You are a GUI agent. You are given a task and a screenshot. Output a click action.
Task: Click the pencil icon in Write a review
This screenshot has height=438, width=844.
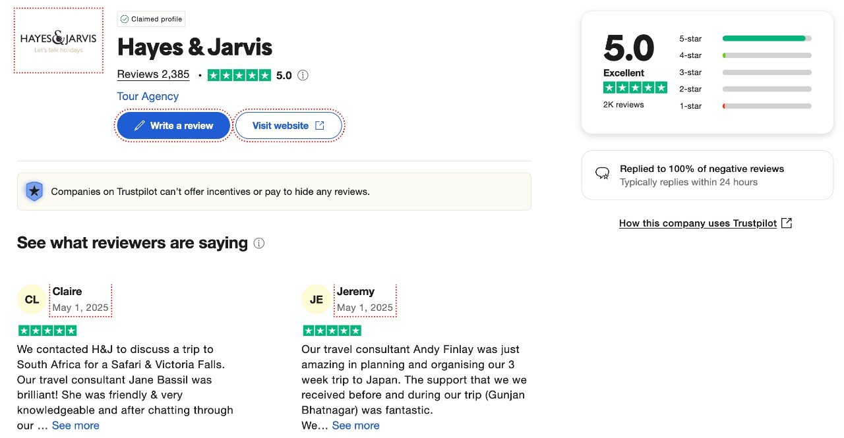coord(139,126)
